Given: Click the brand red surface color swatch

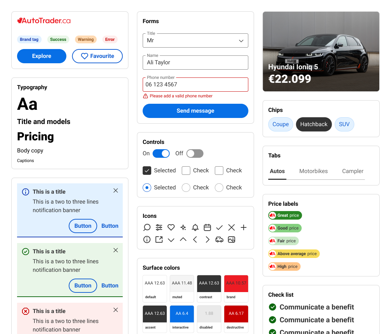Looking at the screenshot, I should point(236,284).
